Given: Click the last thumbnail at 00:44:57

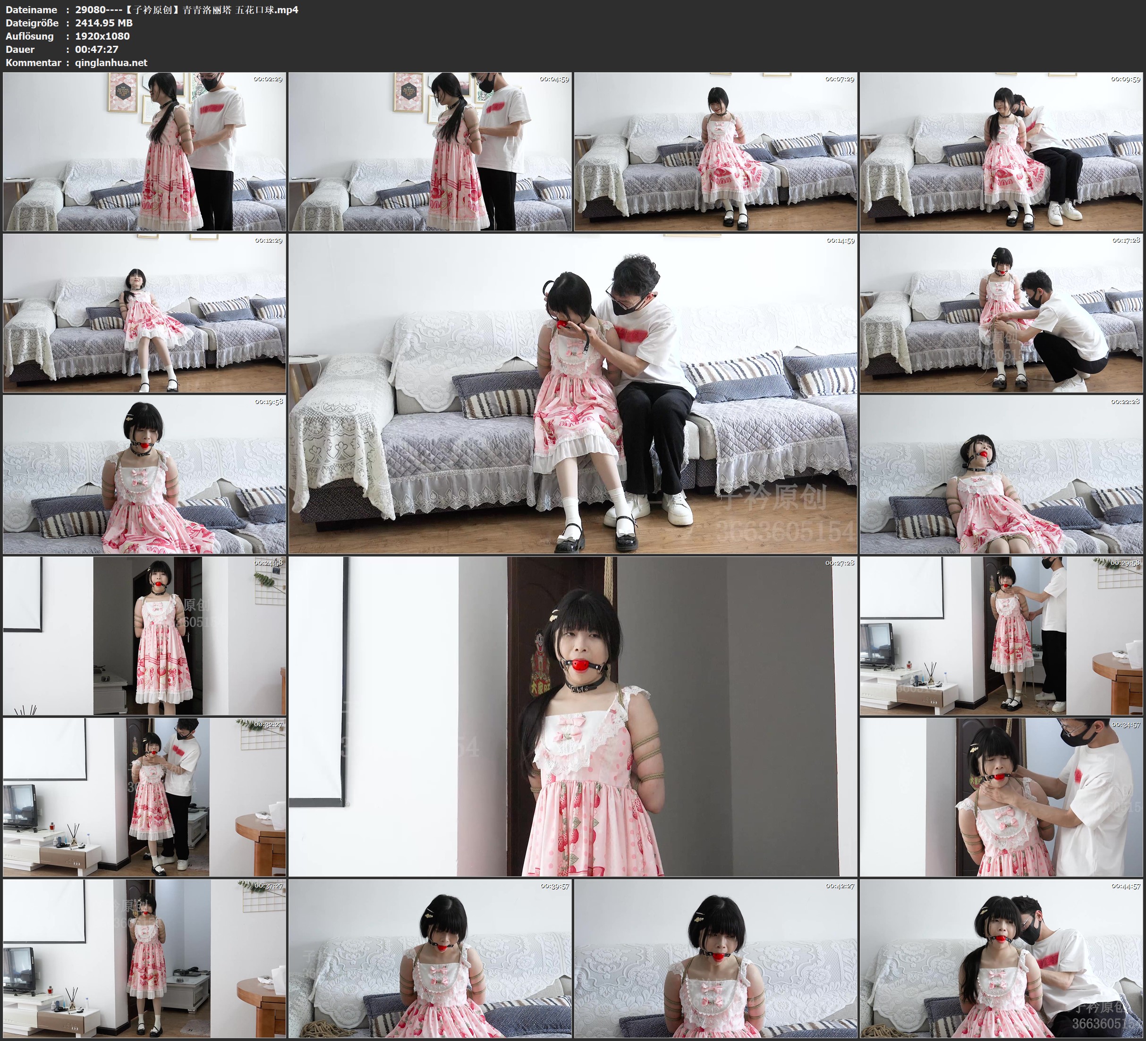Looking at the screenshot, I should click(1001, 958).
